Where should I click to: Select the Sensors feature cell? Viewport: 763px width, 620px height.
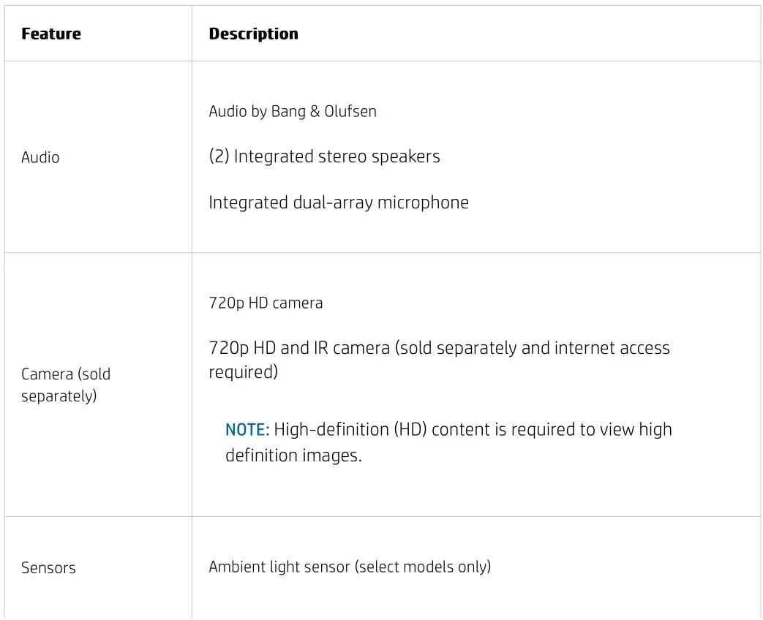pos(48,568)
